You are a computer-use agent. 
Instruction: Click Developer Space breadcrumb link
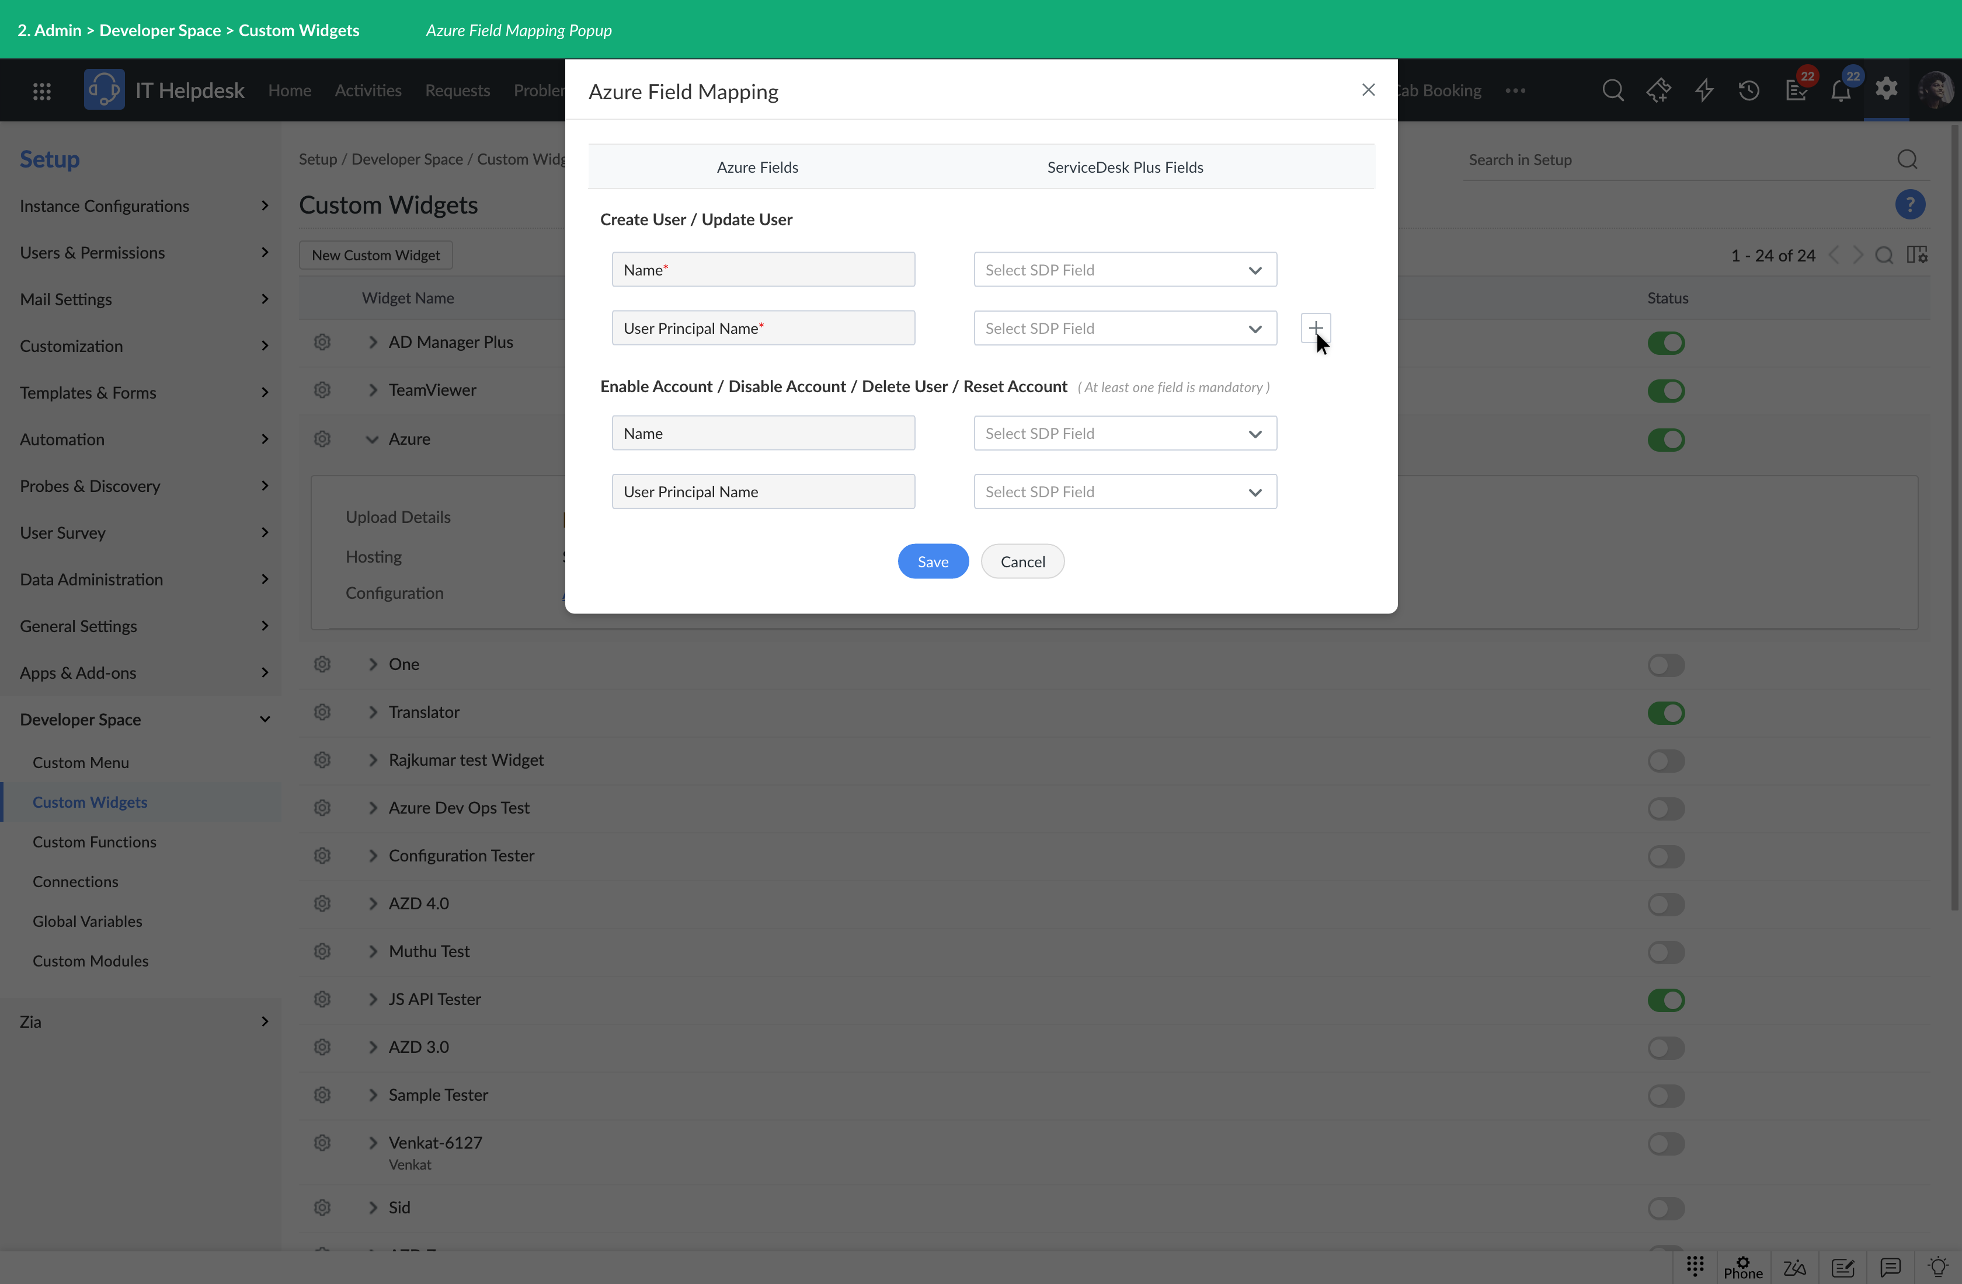pos(407,159)
